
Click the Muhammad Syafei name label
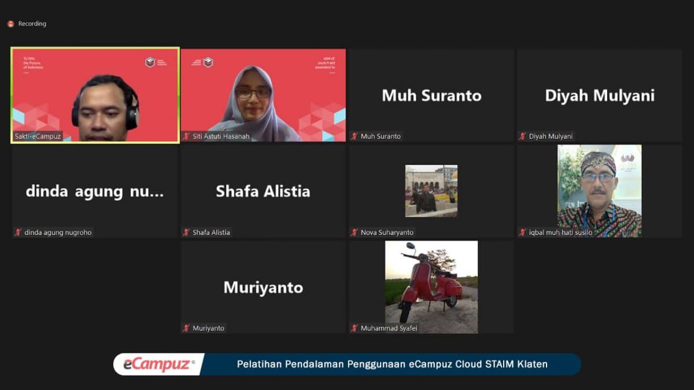[x=389, y=328]
